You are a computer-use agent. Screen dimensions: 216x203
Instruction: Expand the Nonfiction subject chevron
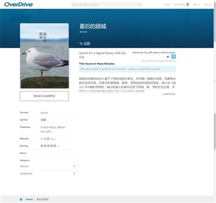pyautogui.click(x=75, y=173)
